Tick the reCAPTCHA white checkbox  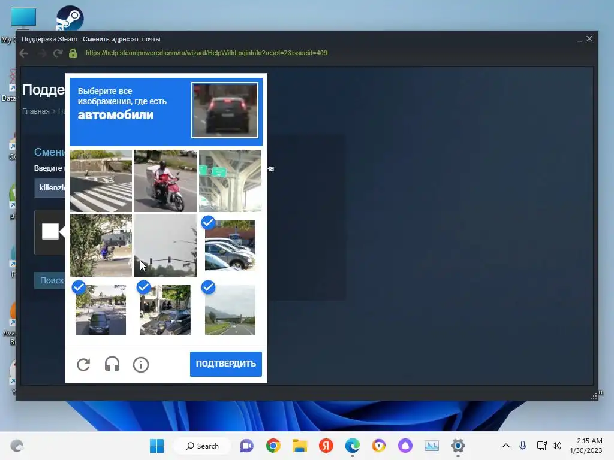pos(50,231)
